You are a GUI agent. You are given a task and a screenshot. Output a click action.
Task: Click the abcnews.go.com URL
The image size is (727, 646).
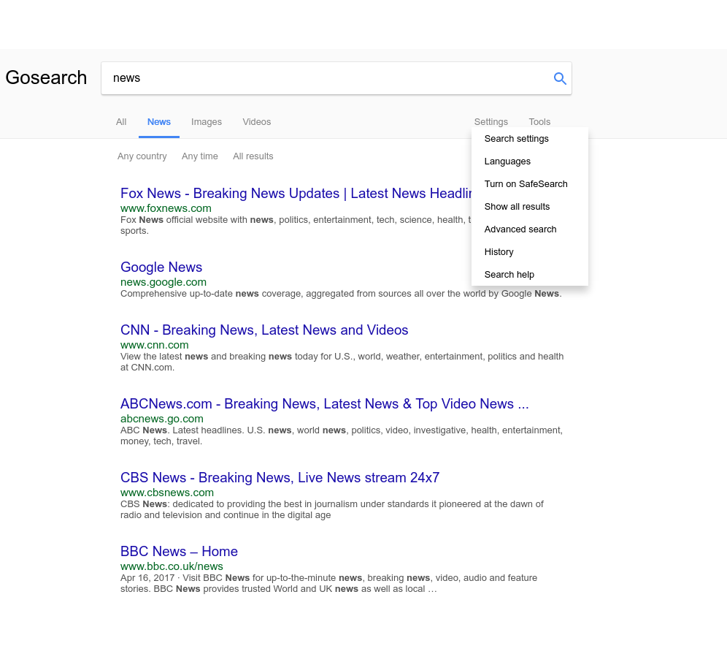point(162,419)
